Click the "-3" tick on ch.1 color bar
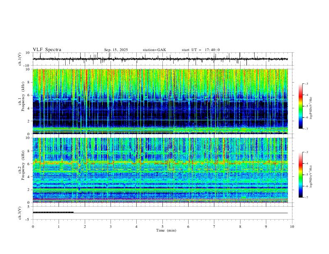The height and width of the screenshot is (254, 329). (x=307, y=83)
